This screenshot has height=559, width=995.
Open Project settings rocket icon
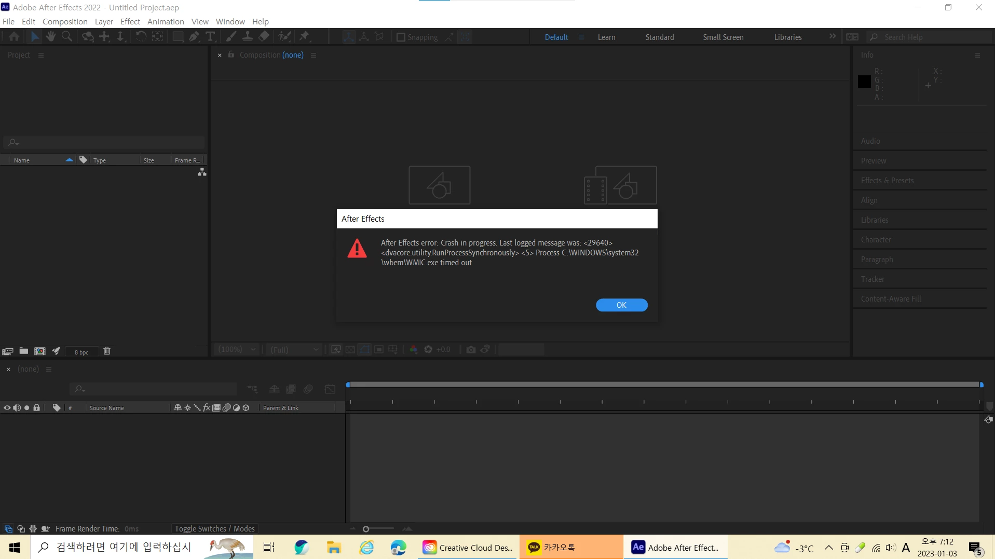coord(56,351)
